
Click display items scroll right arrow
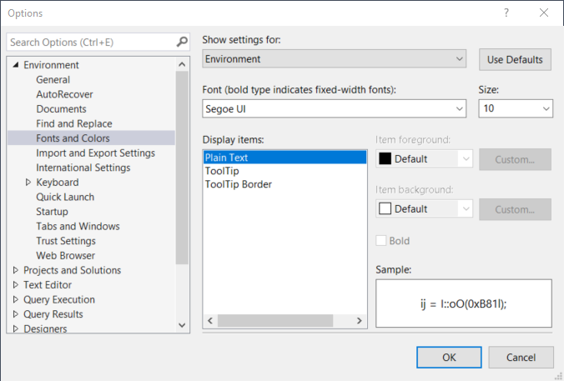[x=359, y=321]
